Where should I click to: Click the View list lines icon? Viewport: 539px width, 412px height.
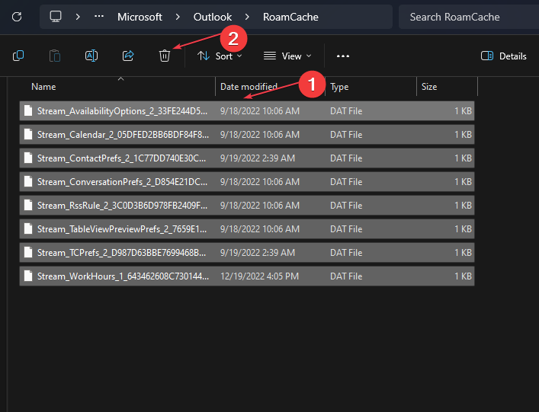coord(270,56)
